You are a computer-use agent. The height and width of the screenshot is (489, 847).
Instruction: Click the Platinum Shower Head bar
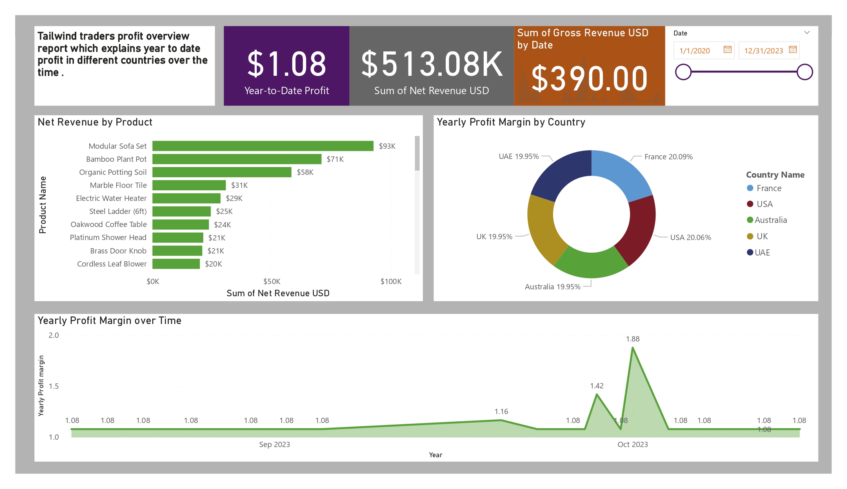click(178, 238)
